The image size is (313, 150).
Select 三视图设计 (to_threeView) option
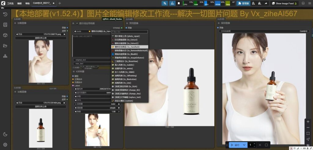130,62
